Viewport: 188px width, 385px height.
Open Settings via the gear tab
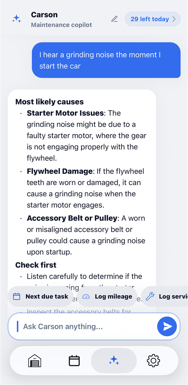coord(153,360)
